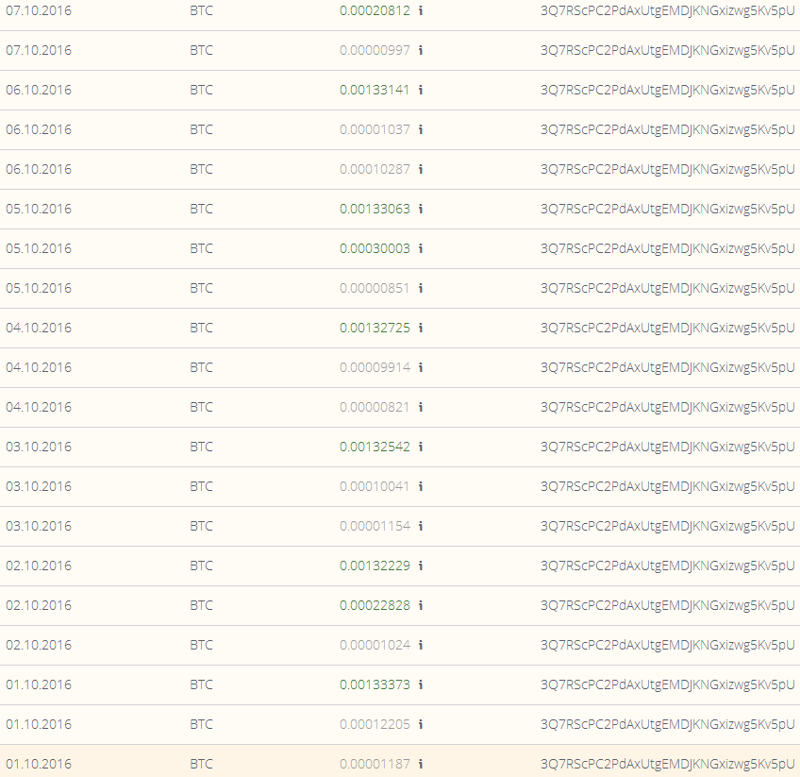Screen dimensions: 800x777
Task: Click BTC currency in 0.00001037 row
Action: coord(202,129)
